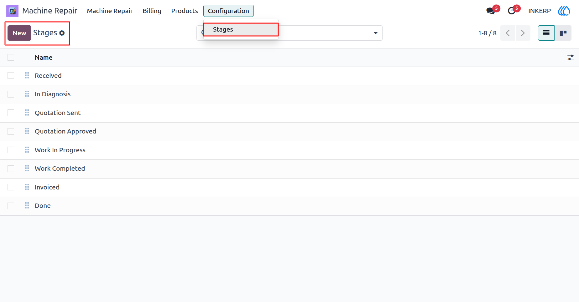Click drag handle for Received row
This screenshot has height=302, width=579.
click(27, 75)
